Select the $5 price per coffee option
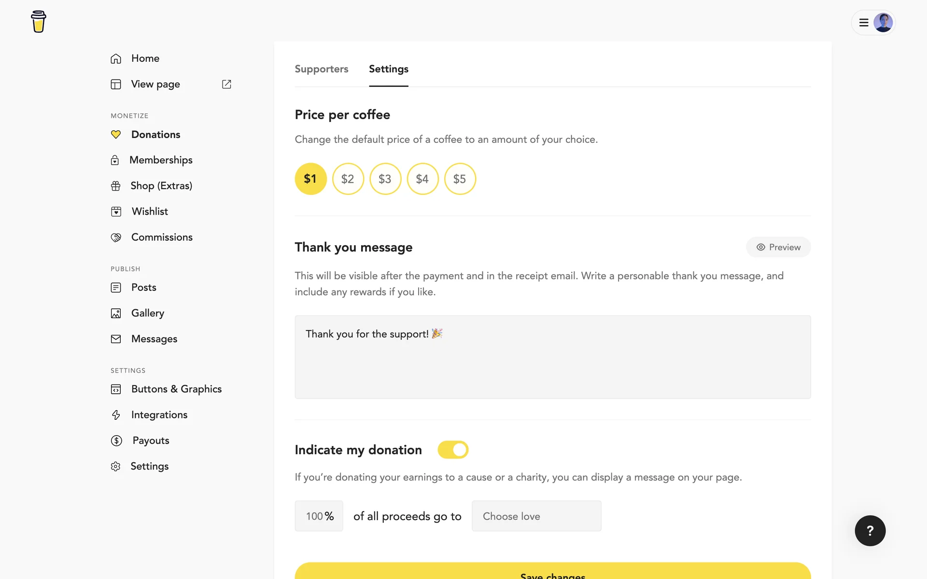Image resolution: width=927 pixels, height=579 pixels. tap(460, 179)
